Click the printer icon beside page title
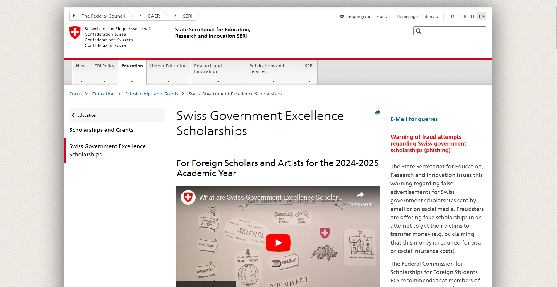557x287 pixels. pyautogui.click(x=377, y=112)
